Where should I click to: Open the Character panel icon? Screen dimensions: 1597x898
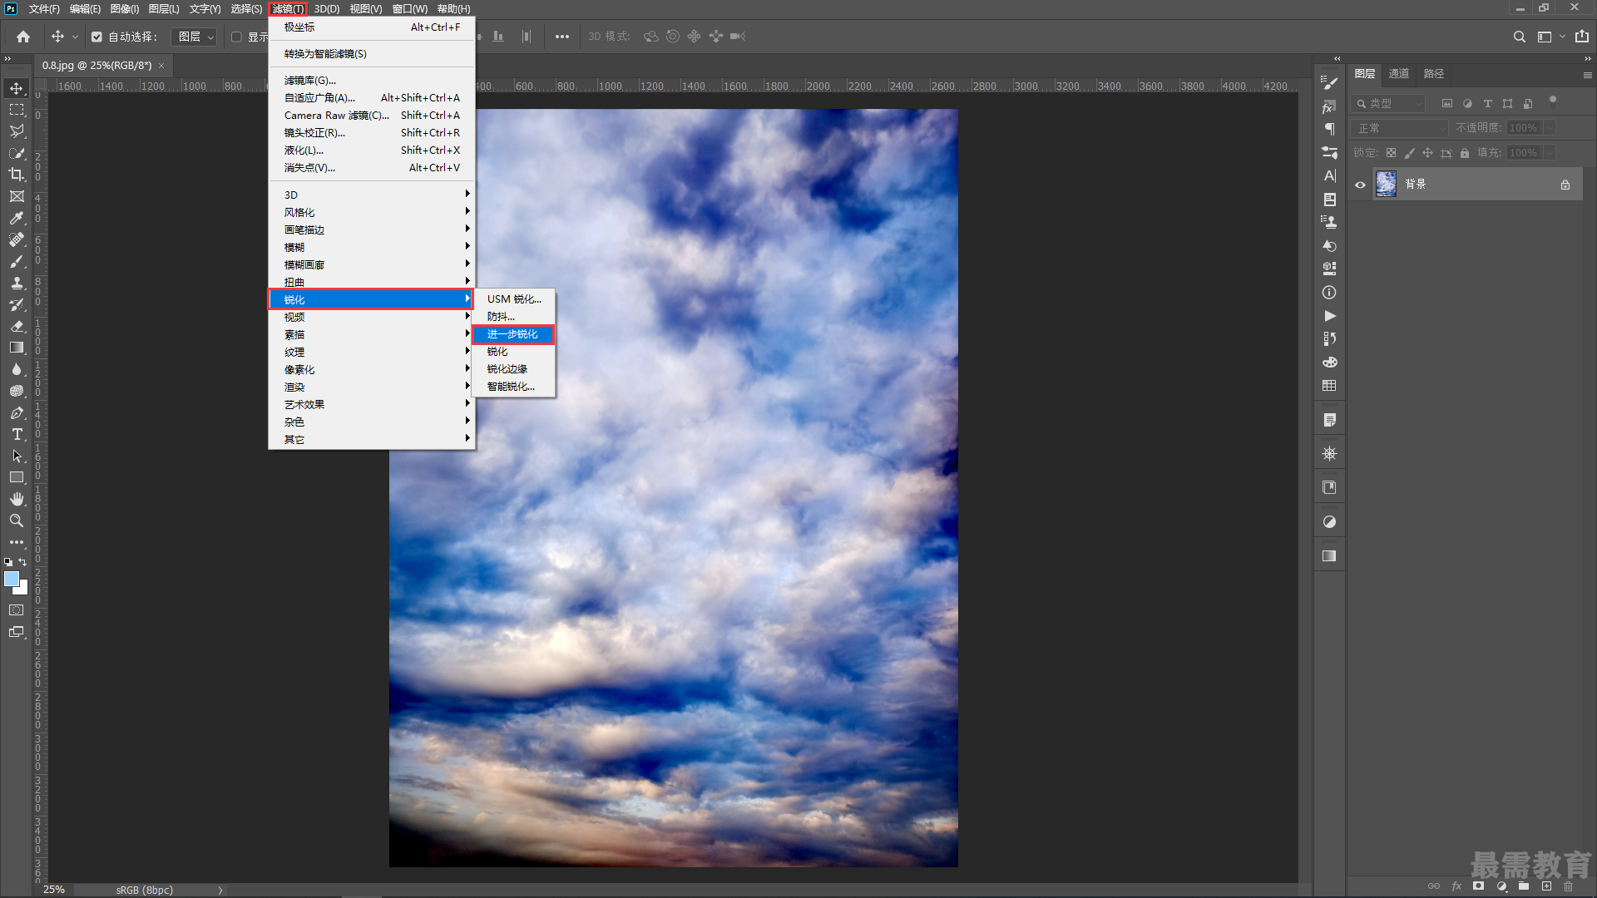1329,175
